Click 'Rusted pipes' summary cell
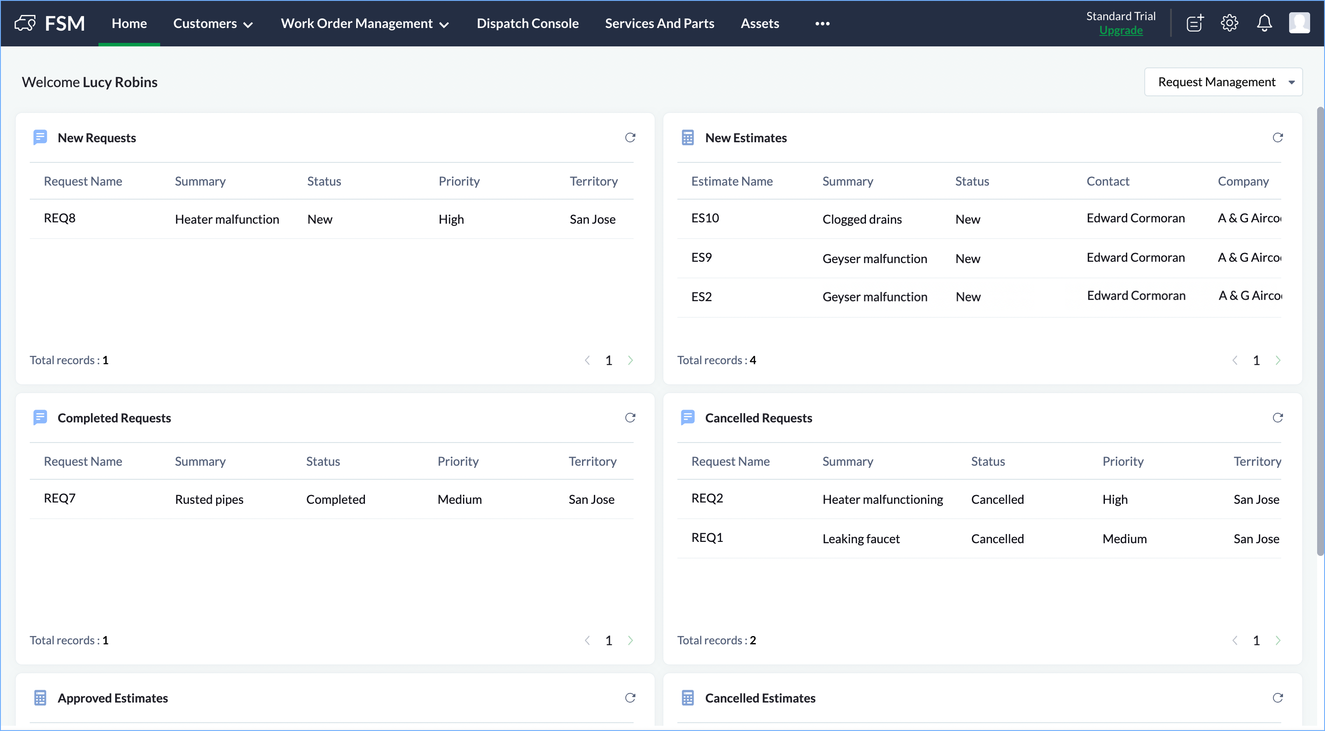 click(x=209, y=499)
